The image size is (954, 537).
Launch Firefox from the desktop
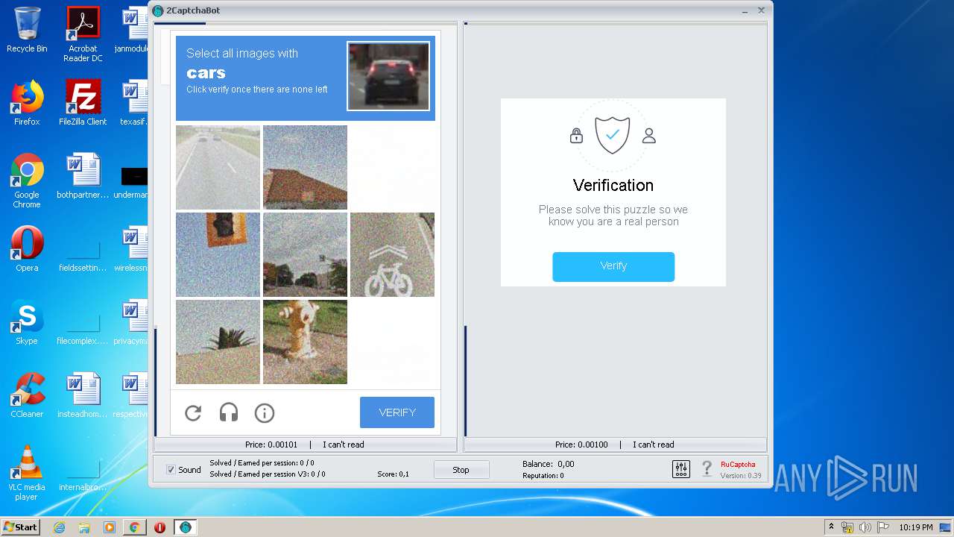(27, 103)
